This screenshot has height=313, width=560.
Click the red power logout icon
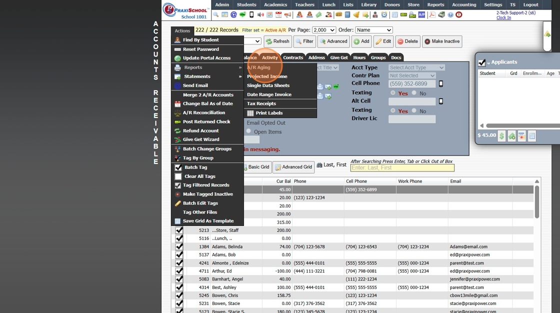[x=459, y=14]
